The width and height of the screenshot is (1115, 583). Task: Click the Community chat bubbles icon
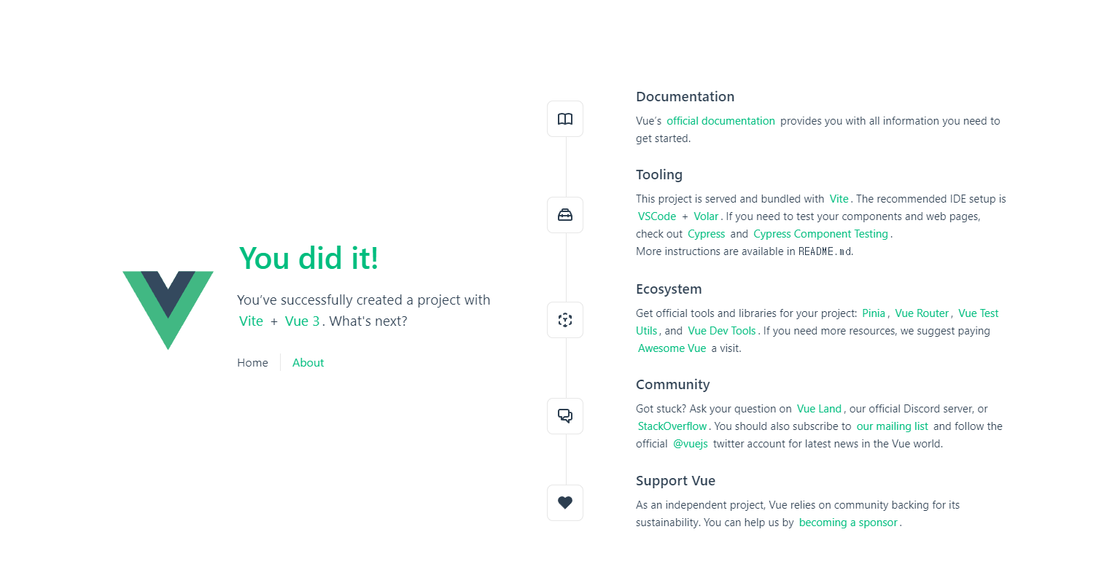565,416
